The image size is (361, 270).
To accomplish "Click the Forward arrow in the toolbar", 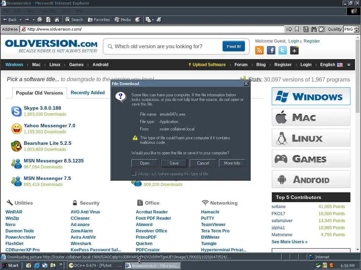I will tap(27, 20).
